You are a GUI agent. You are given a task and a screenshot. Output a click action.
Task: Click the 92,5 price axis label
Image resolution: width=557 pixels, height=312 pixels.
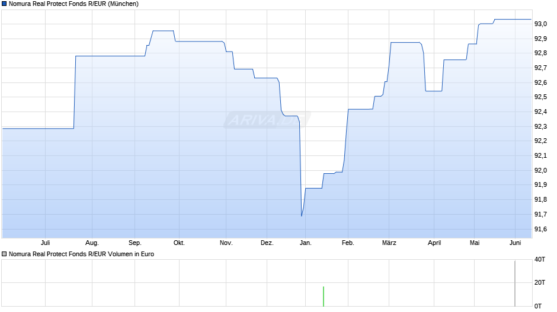[x=540, y=97]
